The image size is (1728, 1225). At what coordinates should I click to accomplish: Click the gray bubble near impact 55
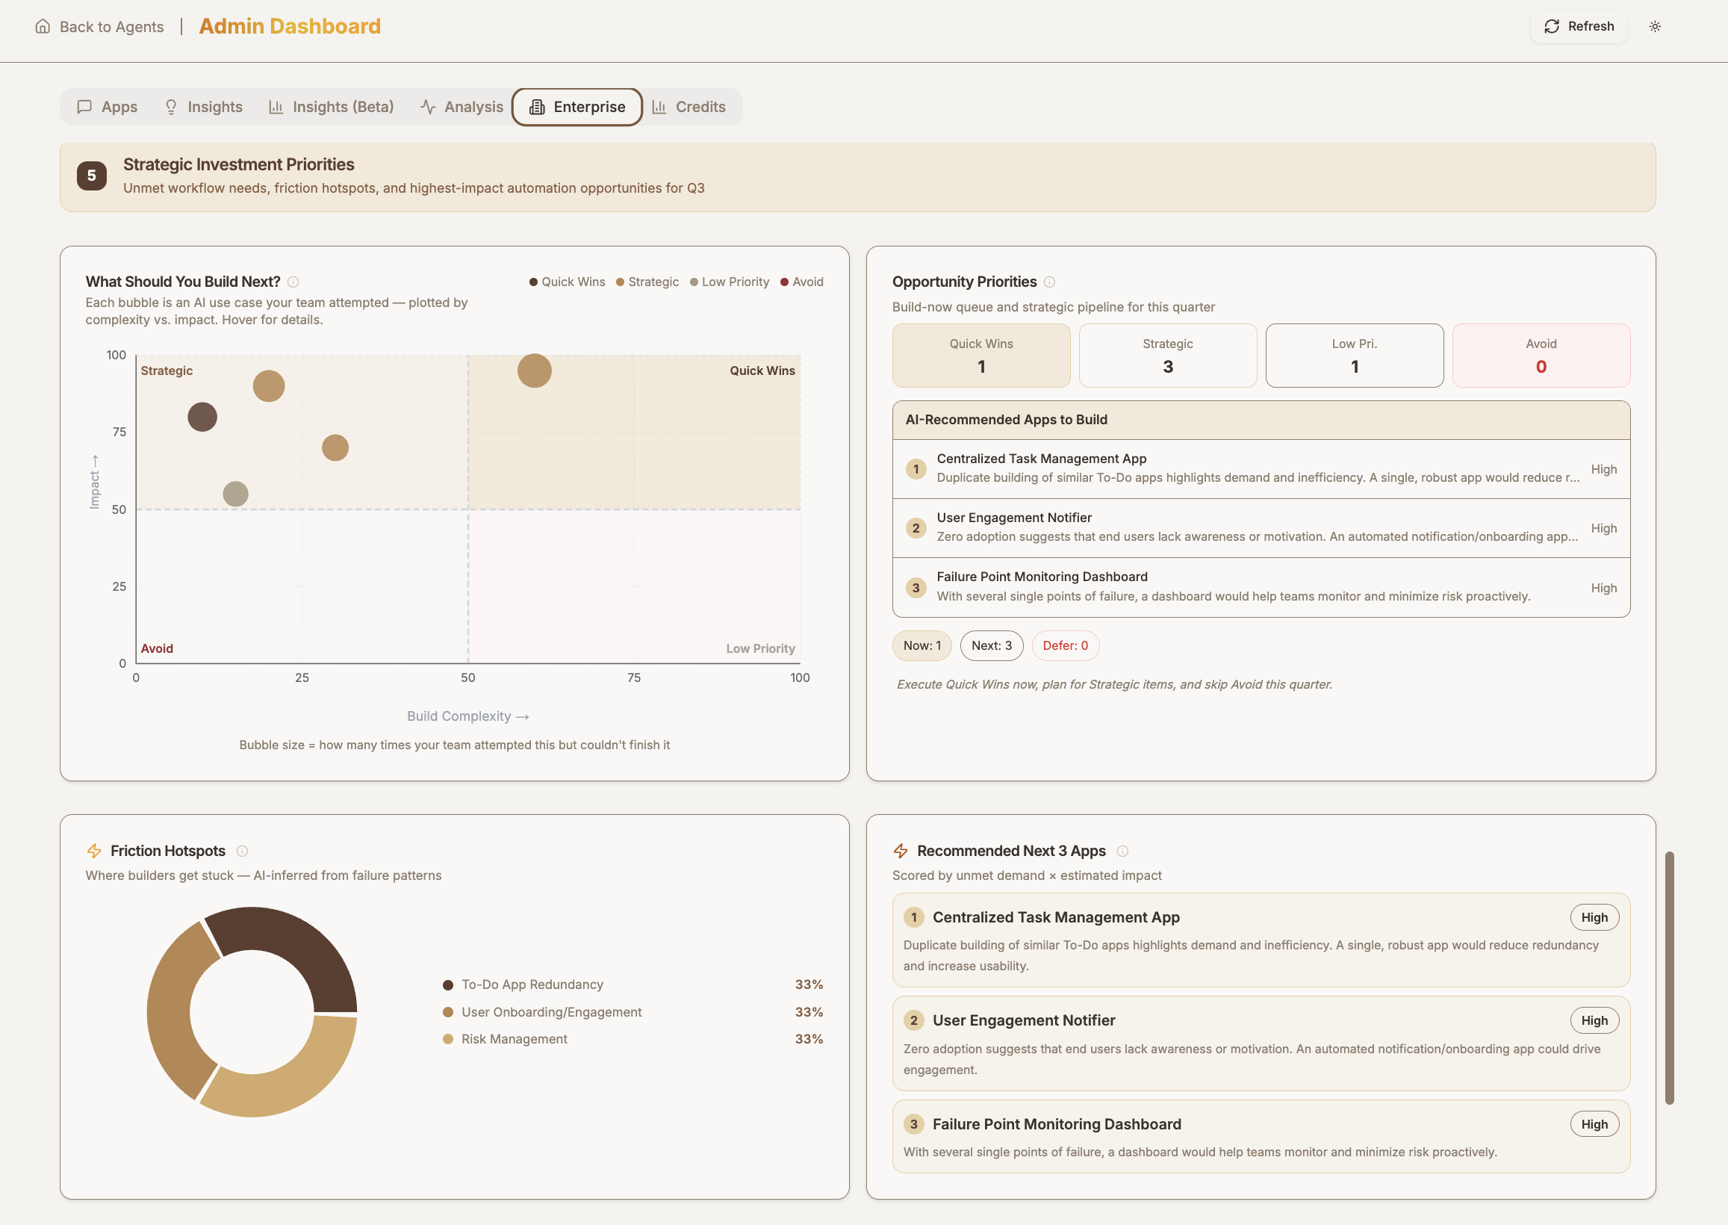(x=236, y=494)
